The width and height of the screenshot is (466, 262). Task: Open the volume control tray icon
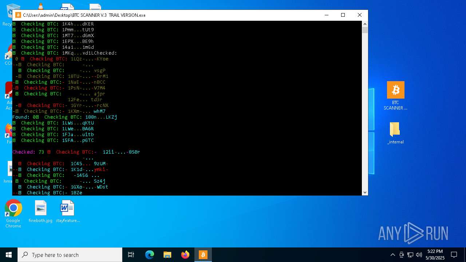(419, 255)
